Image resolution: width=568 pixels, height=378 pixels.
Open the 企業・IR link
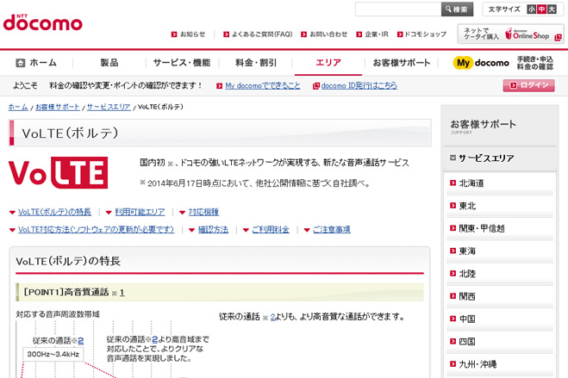click(x=377, y=34)
